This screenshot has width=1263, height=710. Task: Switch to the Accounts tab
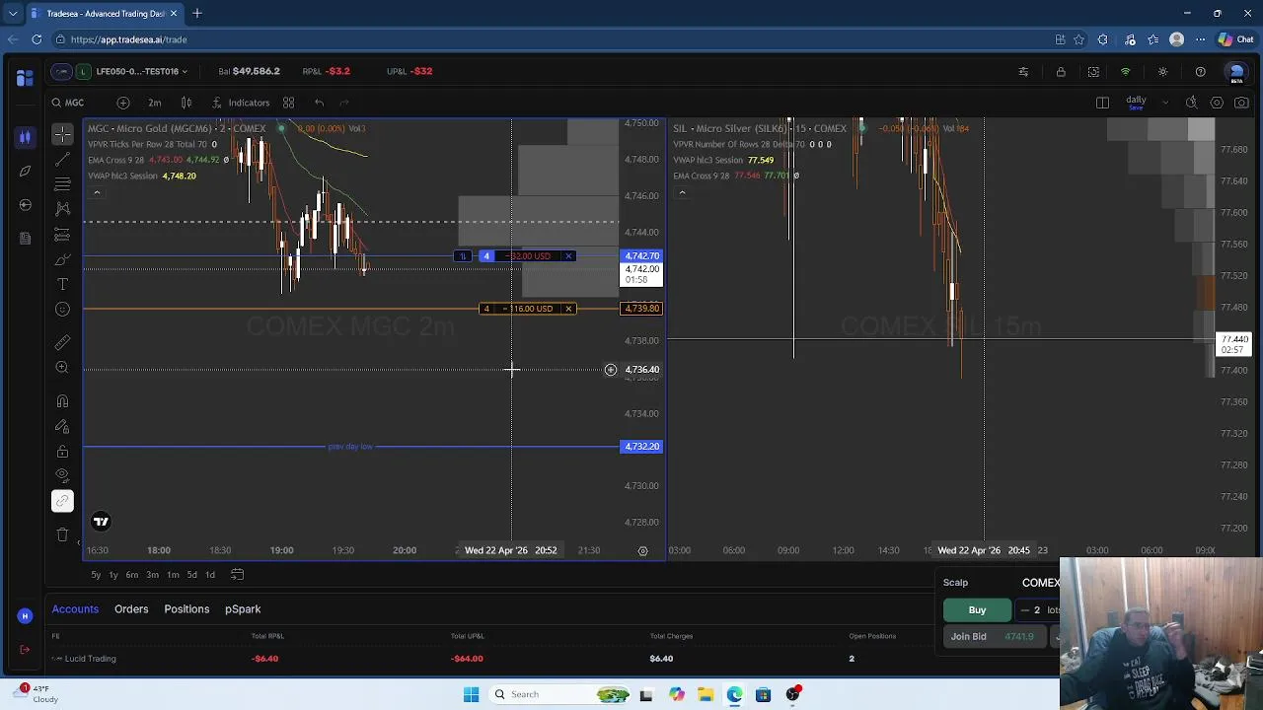pyautogui.click(x=75, y=609)
